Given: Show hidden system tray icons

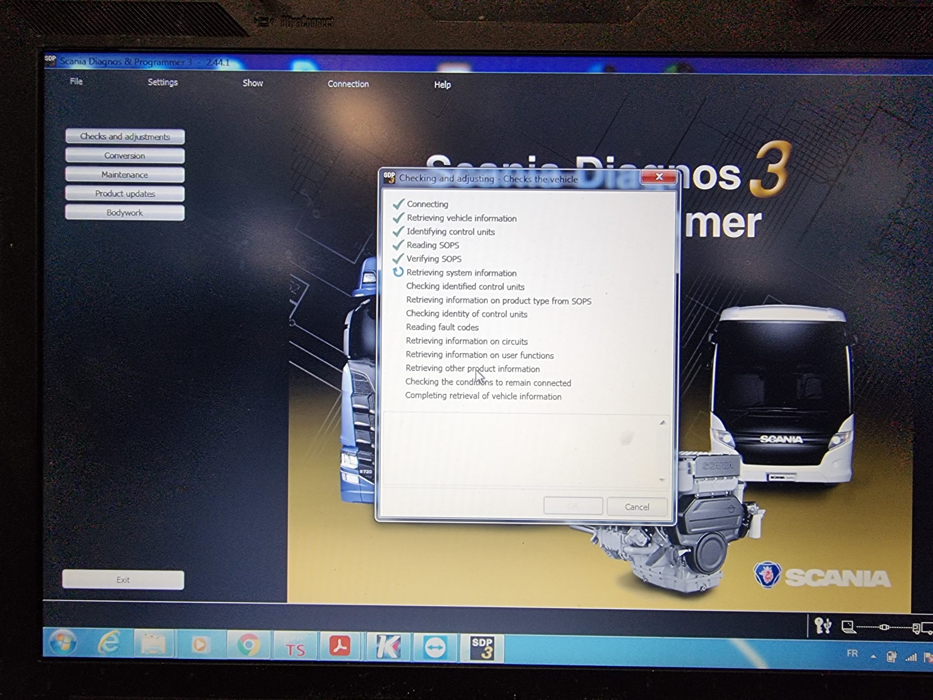Looking at the screenshot, I should coord(873,657).
